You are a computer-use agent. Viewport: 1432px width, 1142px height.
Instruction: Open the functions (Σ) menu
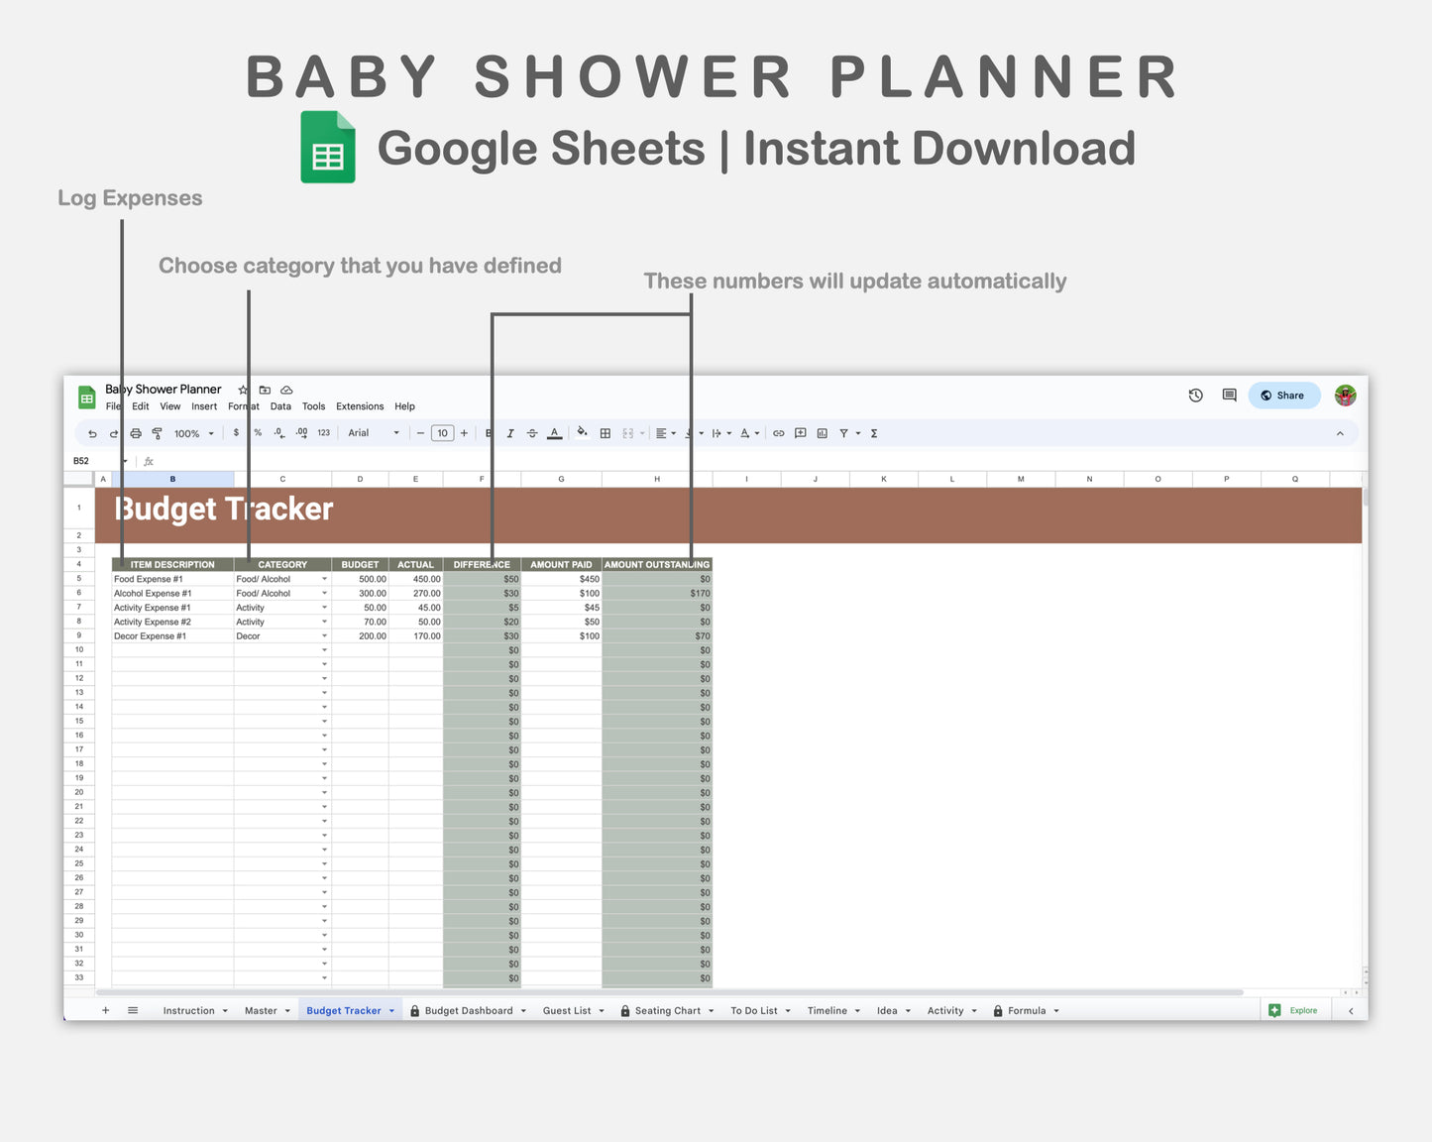[x=874, y=433]
